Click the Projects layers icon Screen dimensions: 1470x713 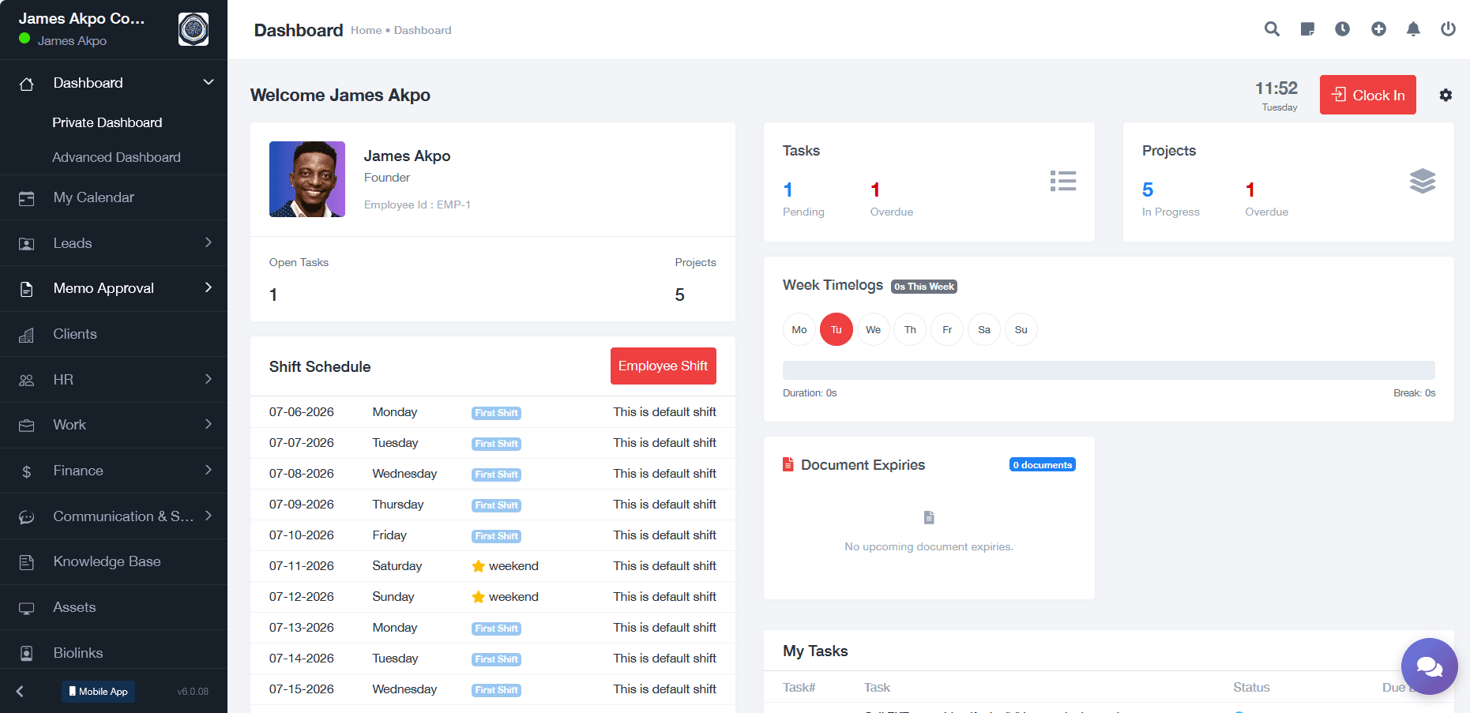tap(1423, 181)
